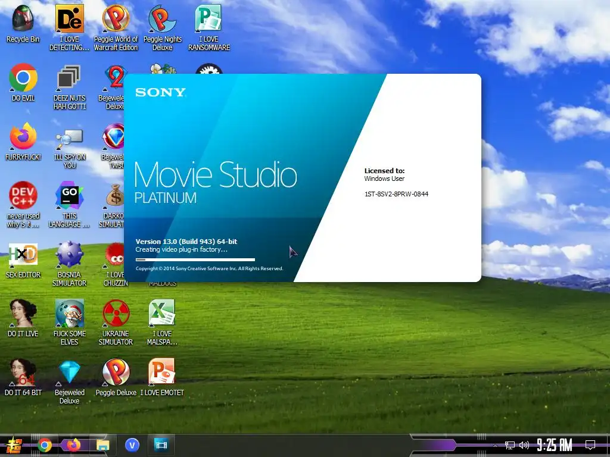Click the serial 1ST-8SV2-8PRW-0844 text
The height and width of the screenshot is (457, 610).
click(396, 194)
